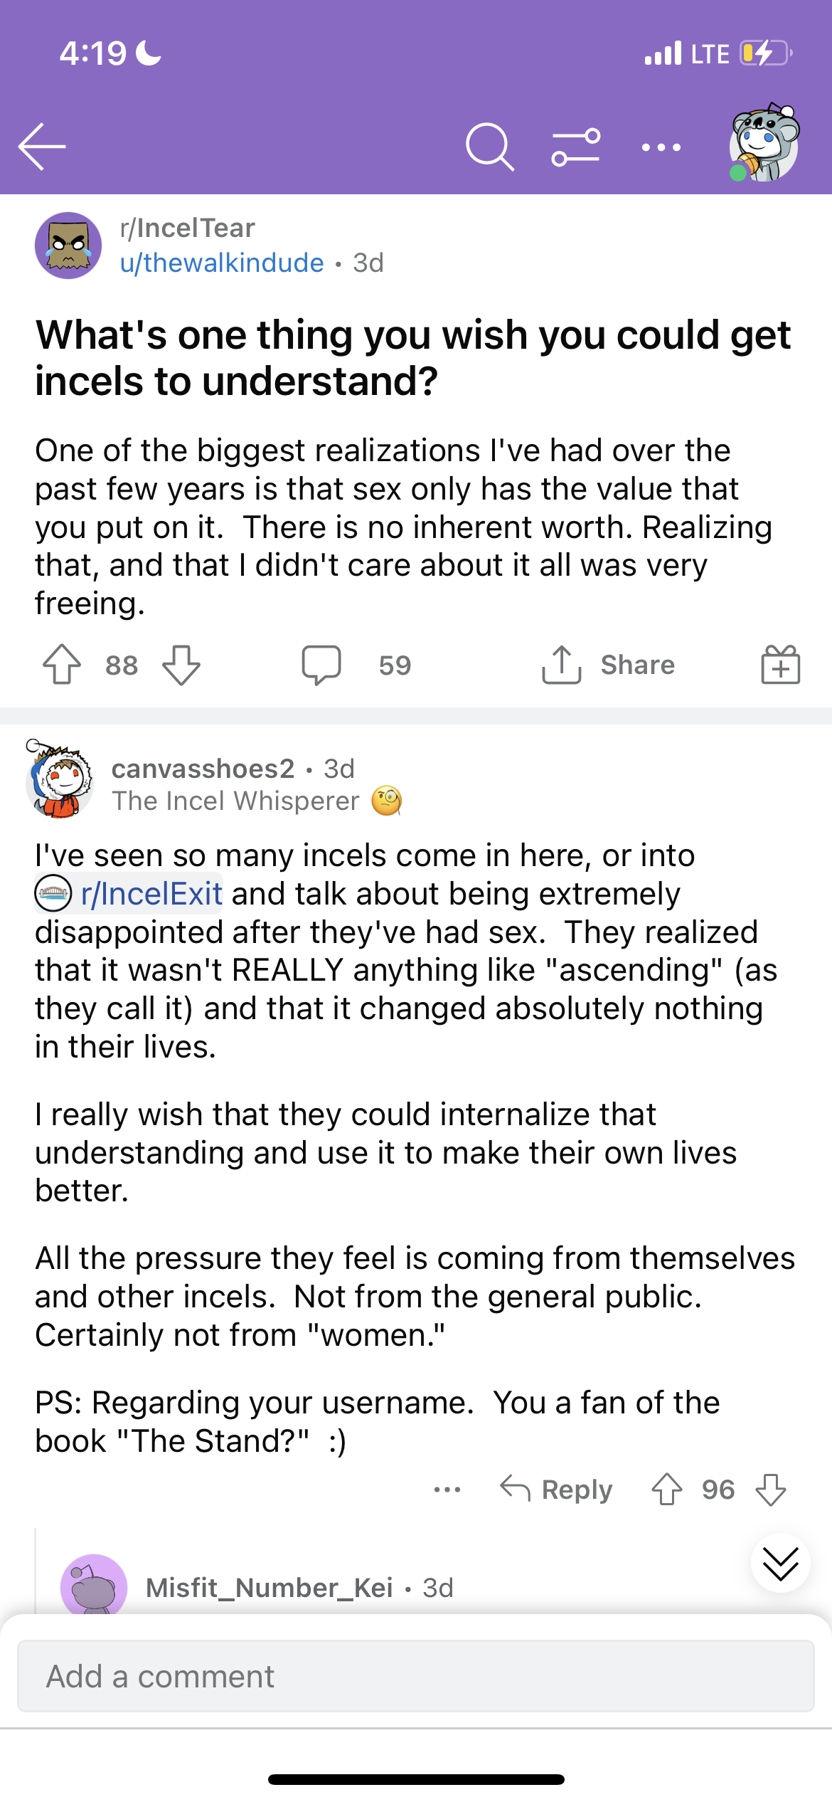Give an award via gift icon
This screenshot has width=832, height=1802.
click(781, 665)
